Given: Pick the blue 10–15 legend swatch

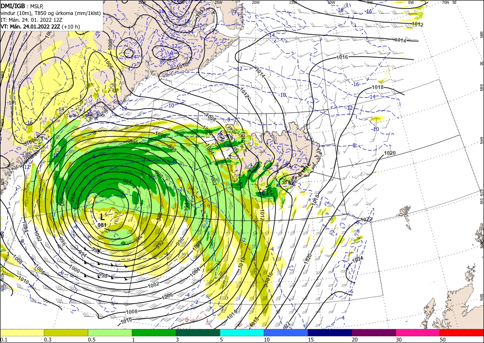Looking at the screenshot, I should click(286, 332).
